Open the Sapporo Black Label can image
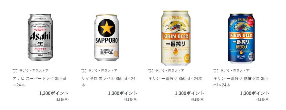This screenshot has width=286, height=110. [x=107, y=38]
